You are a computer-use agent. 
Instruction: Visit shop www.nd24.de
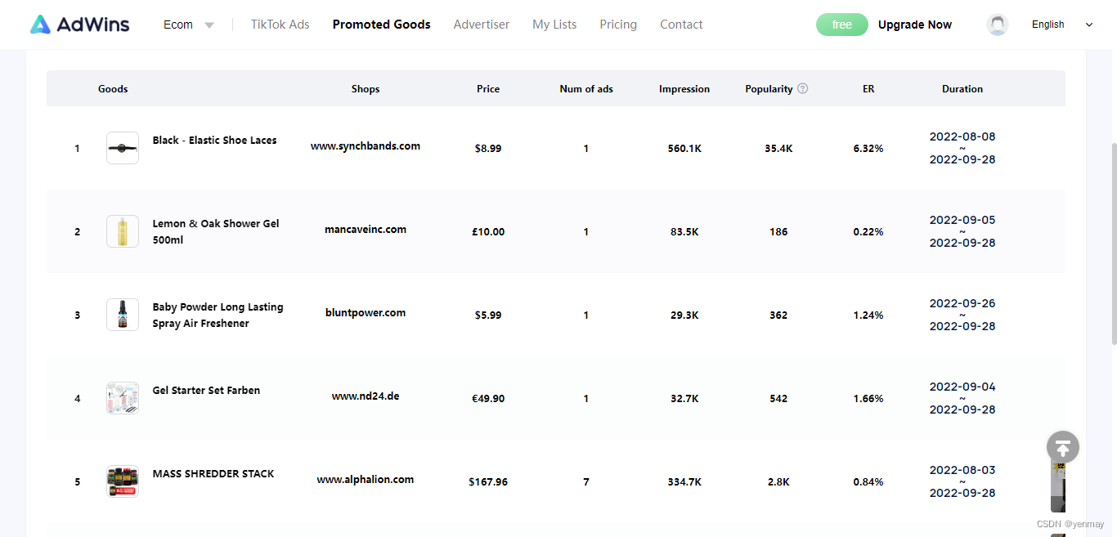coord(366,396)
